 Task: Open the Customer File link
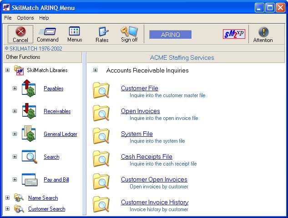point(140,88)
